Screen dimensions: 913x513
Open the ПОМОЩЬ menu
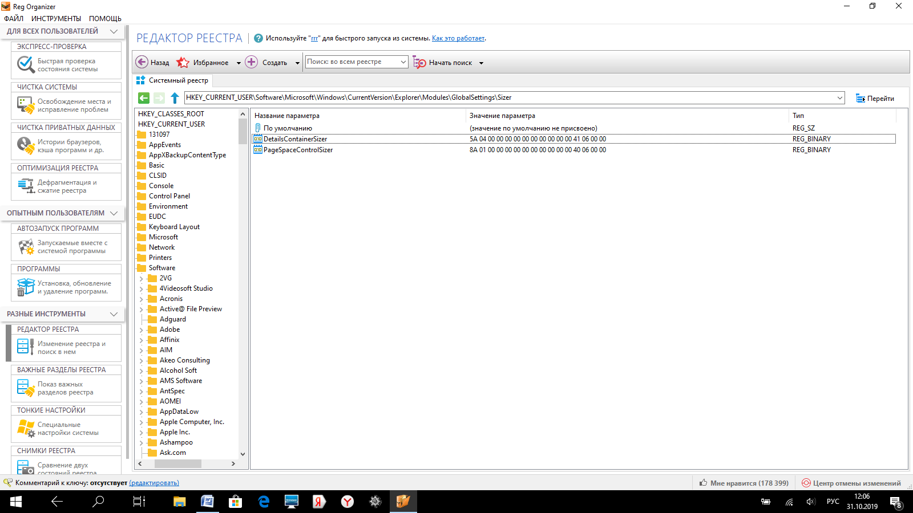(105, 18)
